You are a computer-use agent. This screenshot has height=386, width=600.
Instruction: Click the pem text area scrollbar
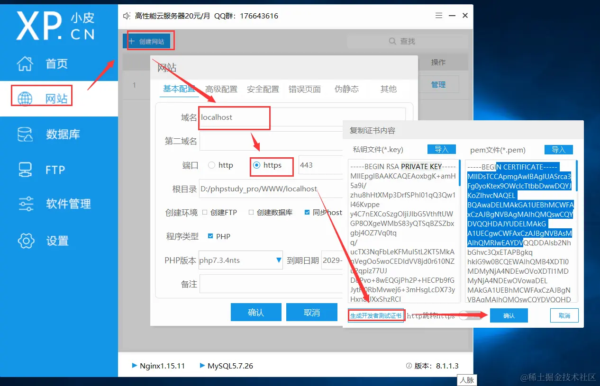(576, 175)
